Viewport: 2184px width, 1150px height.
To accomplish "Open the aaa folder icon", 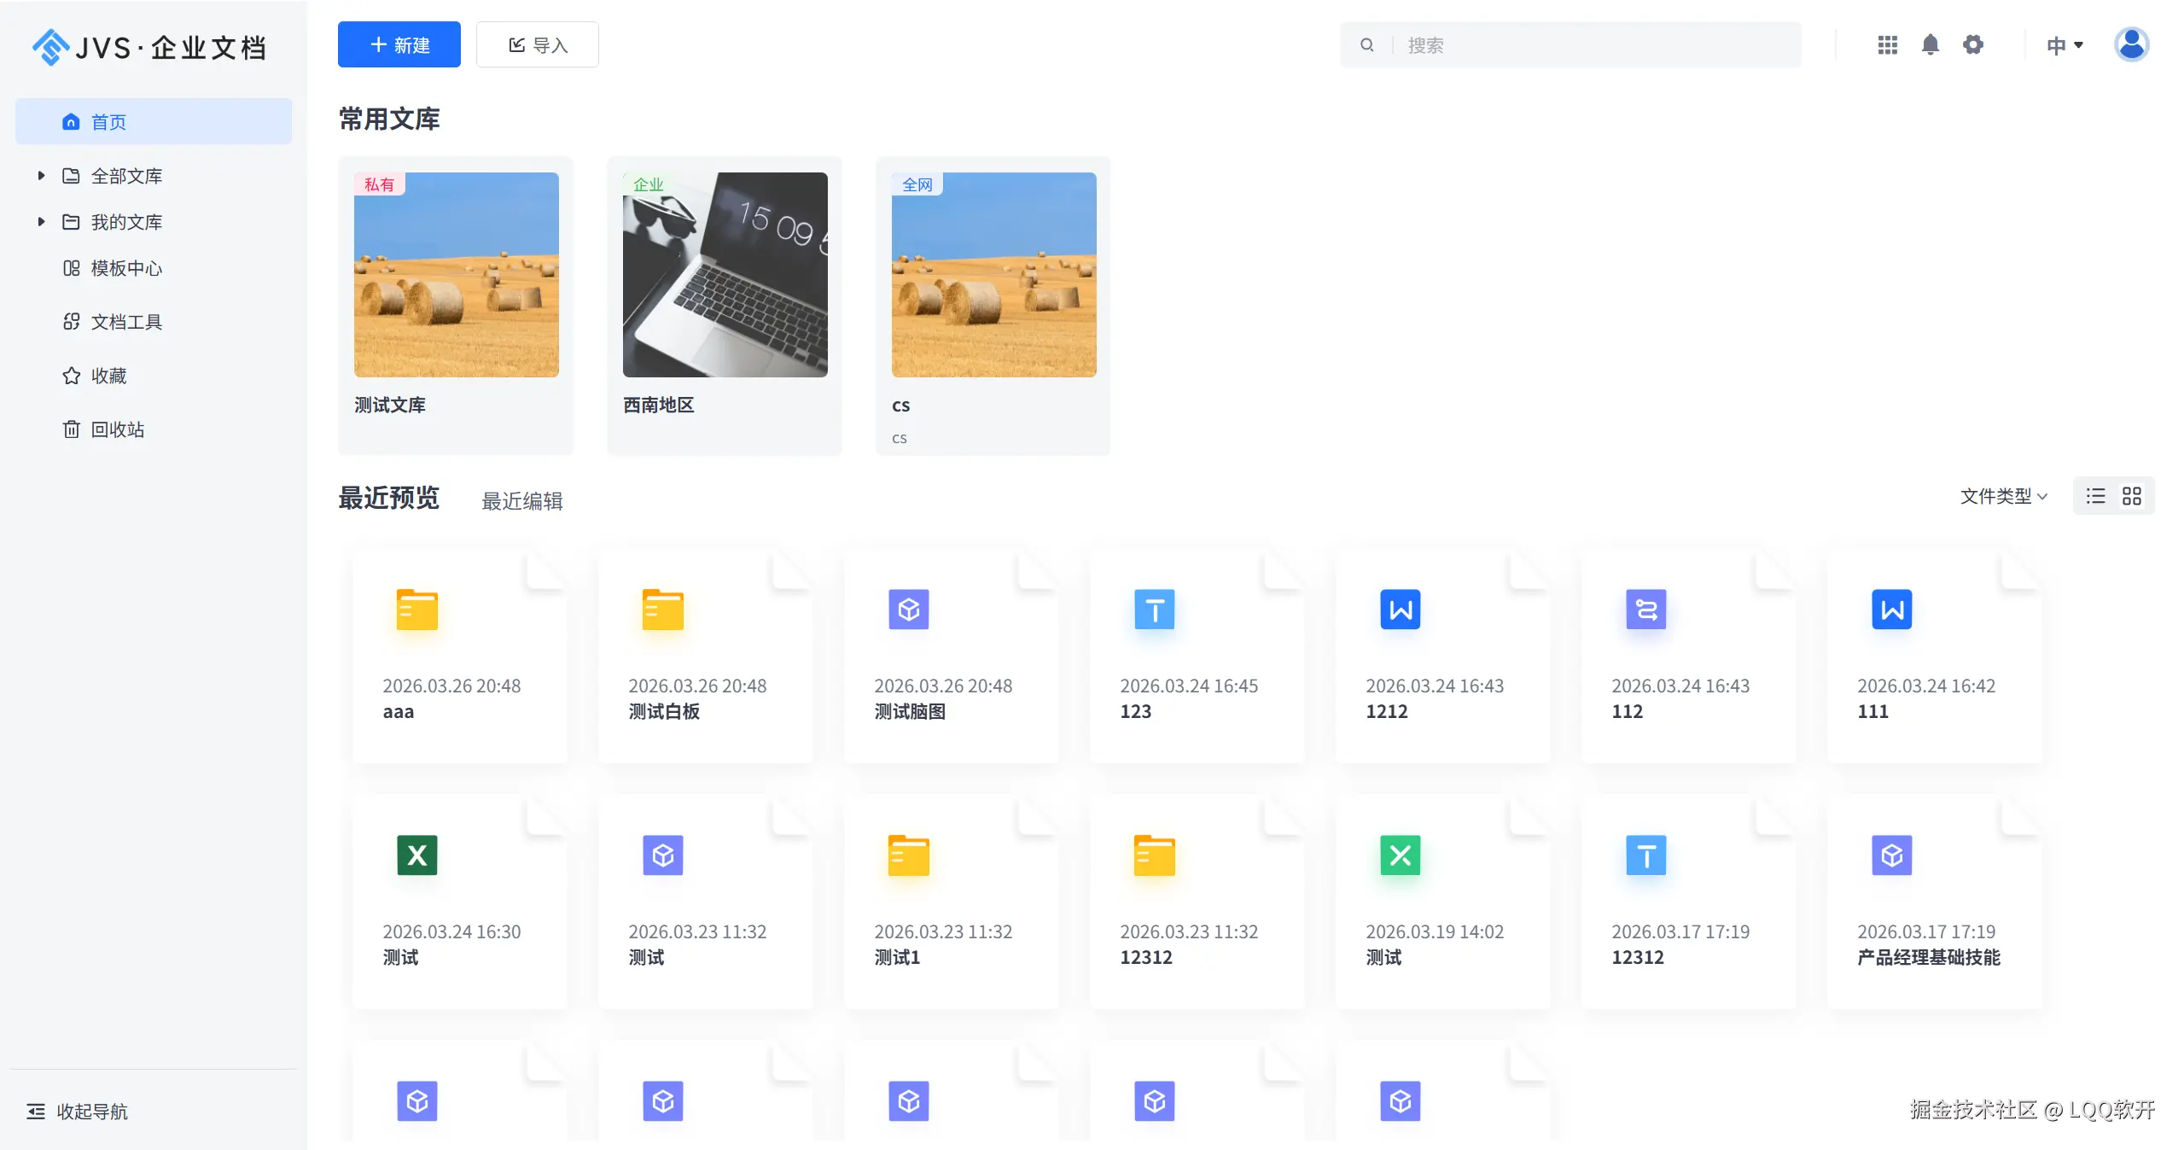I will [416, 610].
